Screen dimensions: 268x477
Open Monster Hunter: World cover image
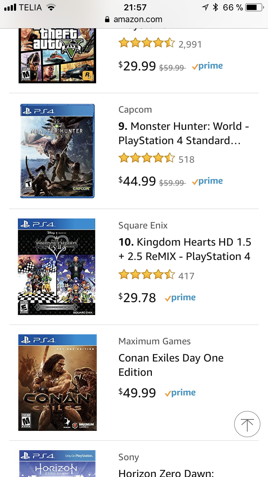coord(57,151)
